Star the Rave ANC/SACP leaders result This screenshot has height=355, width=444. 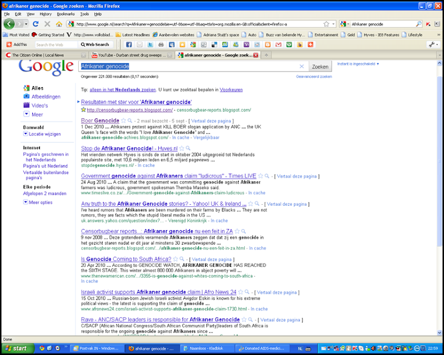click(244, 319)
